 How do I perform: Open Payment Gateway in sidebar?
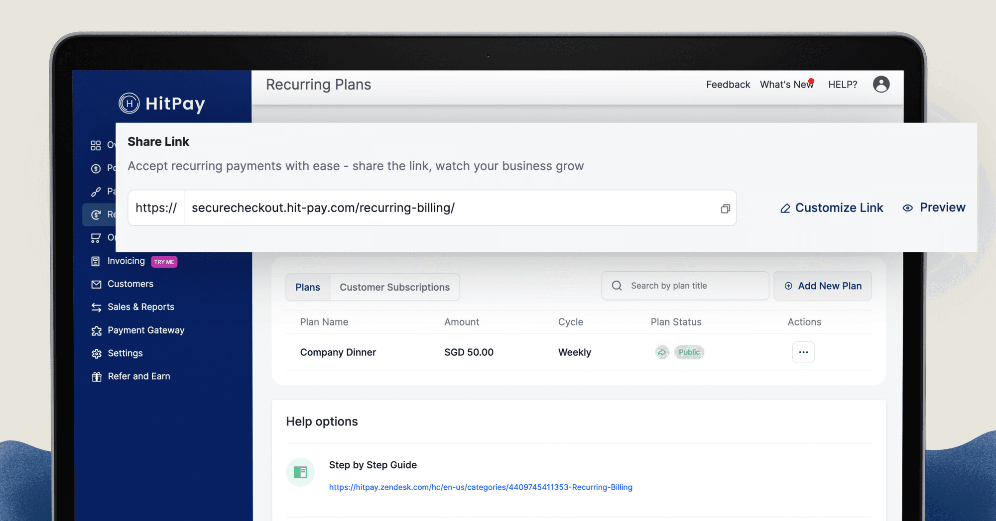tap(146, 330)
